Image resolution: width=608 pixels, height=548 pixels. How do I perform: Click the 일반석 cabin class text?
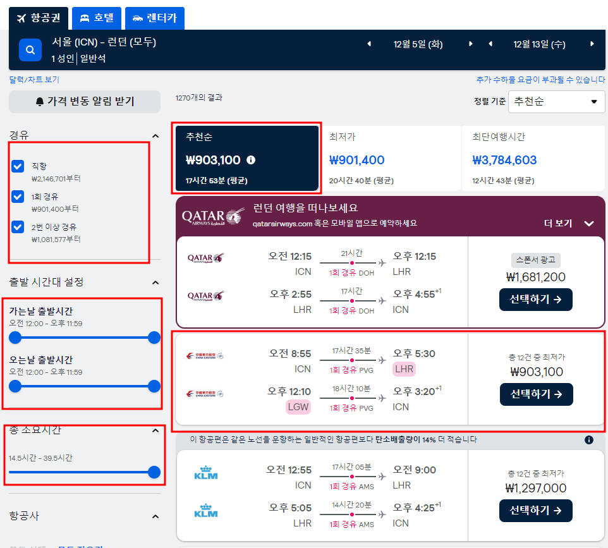[93, 59]
